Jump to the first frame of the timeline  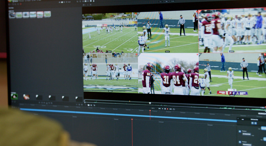[x=159, y=109]
